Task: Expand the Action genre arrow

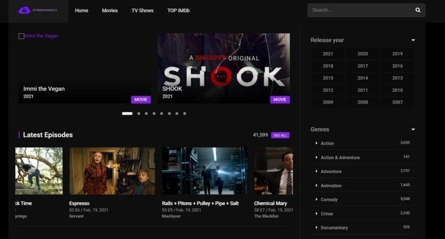Action: point(317,143)
